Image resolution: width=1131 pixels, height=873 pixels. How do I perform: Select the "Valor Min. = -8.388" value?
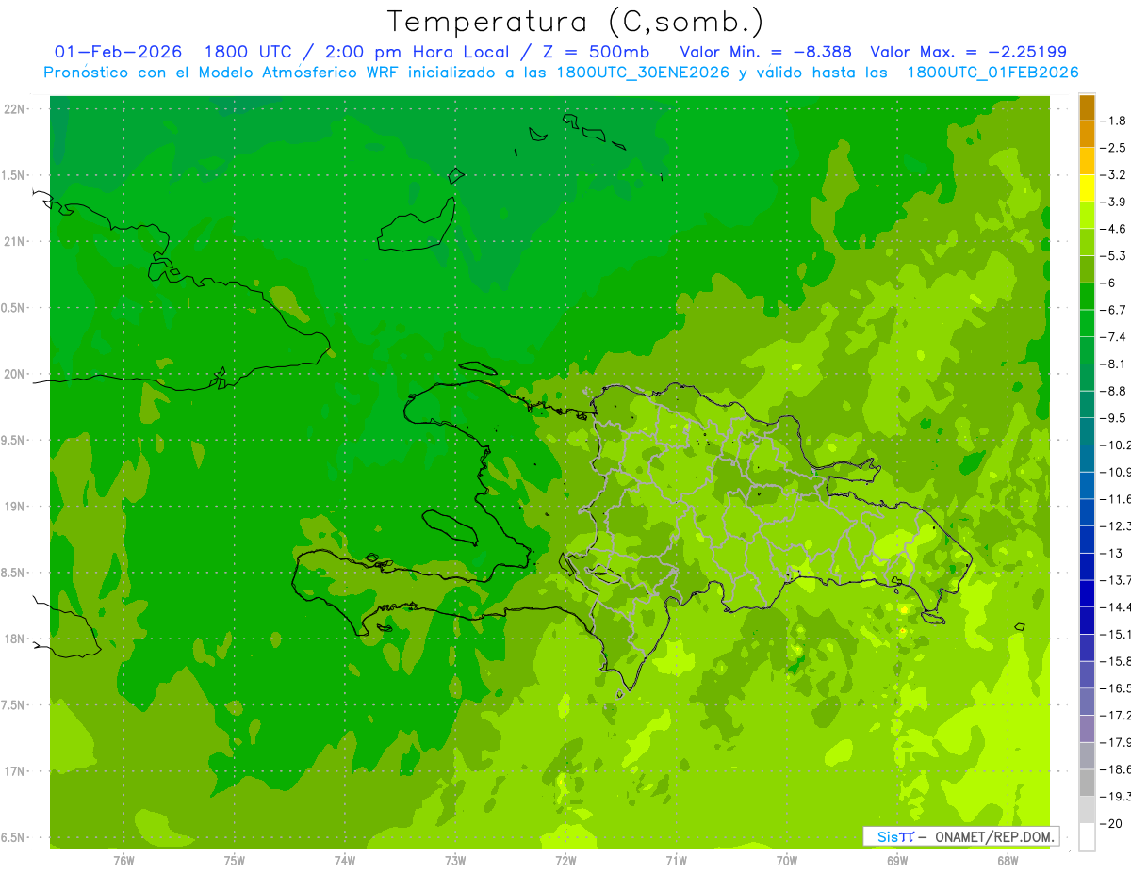coord(765,52)
